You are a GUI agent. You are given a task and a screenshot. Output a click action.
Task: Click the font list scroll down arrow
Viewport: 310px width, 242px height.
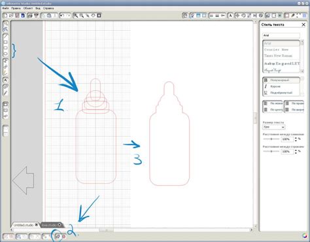pyautogui.click(x=302, y=71)
